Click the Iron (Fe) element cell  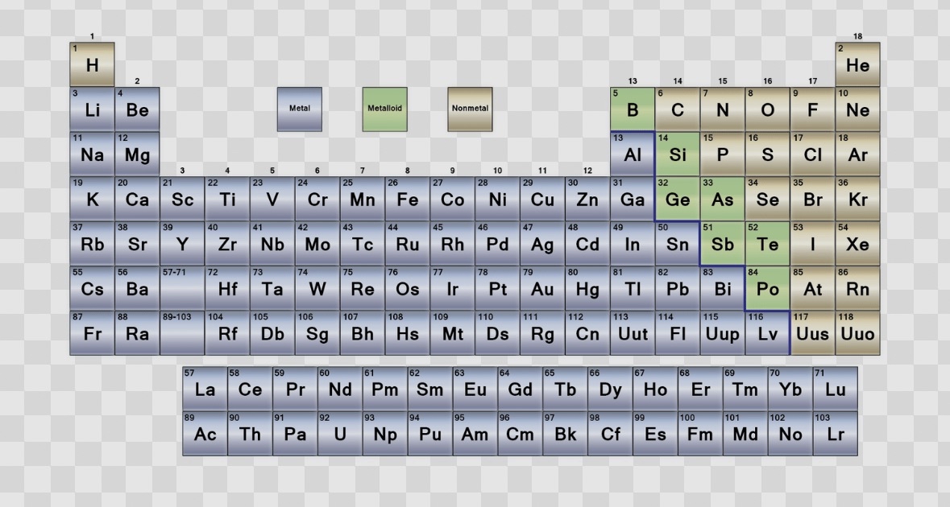(407, 200)
